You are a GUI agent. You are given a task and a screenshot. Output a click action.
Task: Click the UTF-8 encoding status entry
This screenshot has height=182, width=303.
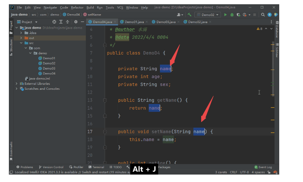point(244,172)
